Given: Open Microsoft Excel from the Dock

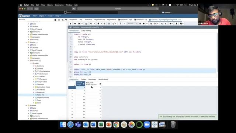Looking at the screenshot, I should click(101, 125).
